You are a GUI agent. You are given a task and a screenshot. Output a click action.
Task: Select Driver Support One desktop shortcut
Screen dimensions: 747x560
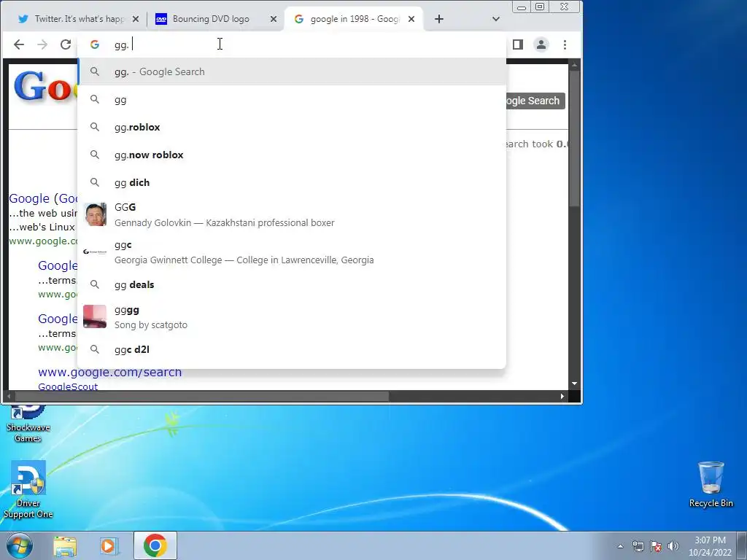point(28,489)
